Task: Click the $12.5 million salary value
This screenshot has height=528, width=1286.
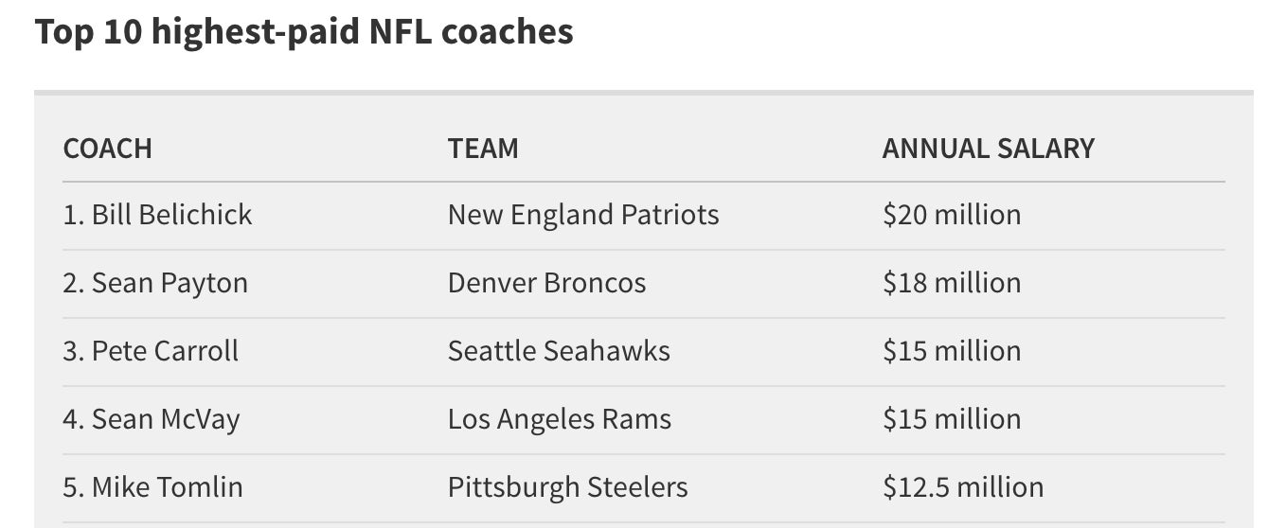Action: point(963,487)
